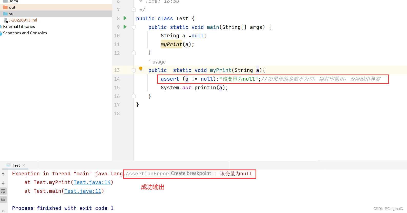Run the Test class using gutter arrow
Viewport: 407px width, 213px height.
(125, 18)
